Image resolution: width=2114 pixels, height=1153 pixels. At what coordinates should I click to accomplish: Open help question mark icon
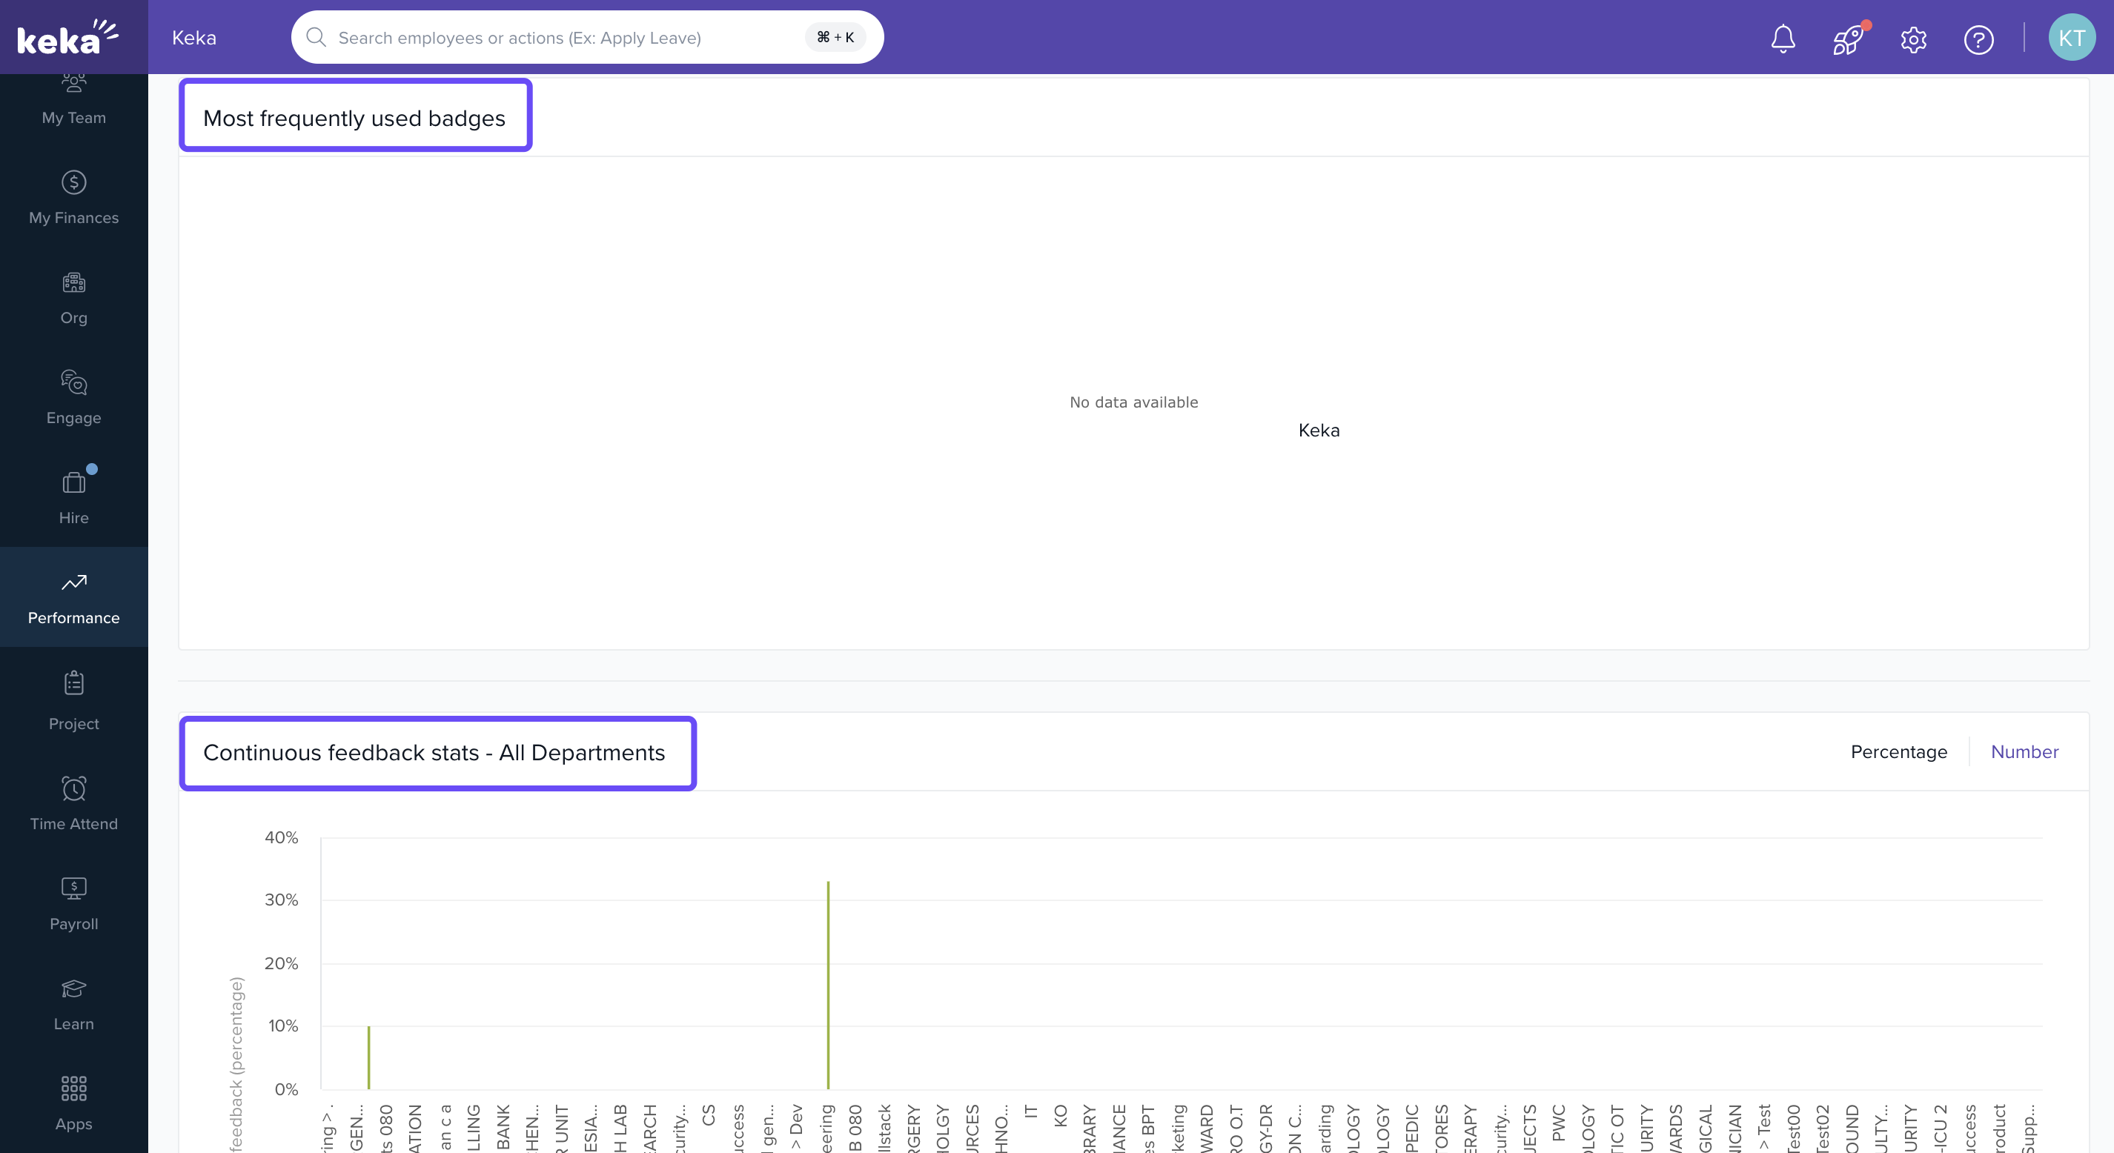(x=1978, y=39)
